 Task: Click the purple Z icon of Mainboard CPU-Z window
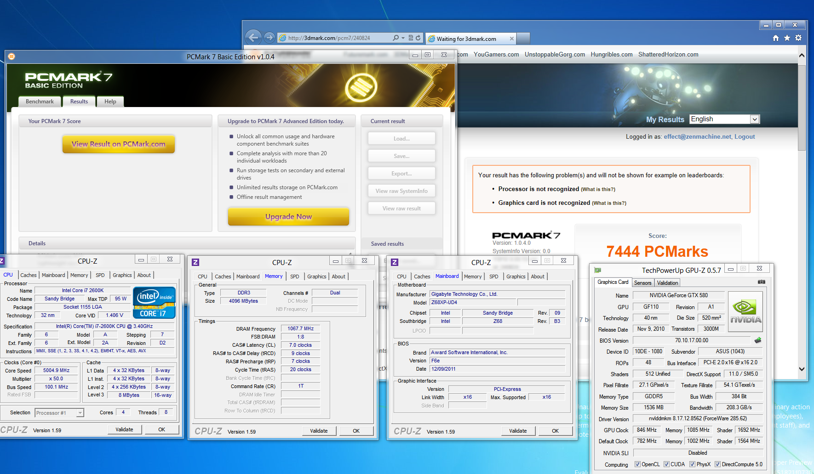tap(395, 262)
